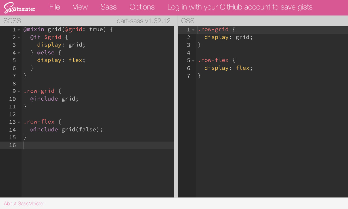Click the SassMeister logo
The height and width of the screenshot is (209, 348).
point(20,8)
